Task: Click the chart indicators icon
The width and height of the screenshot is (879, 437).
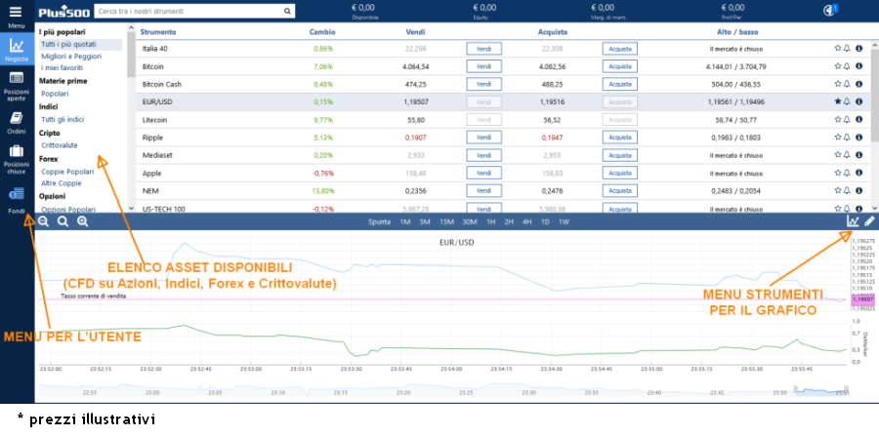Action: coord(853,221)
